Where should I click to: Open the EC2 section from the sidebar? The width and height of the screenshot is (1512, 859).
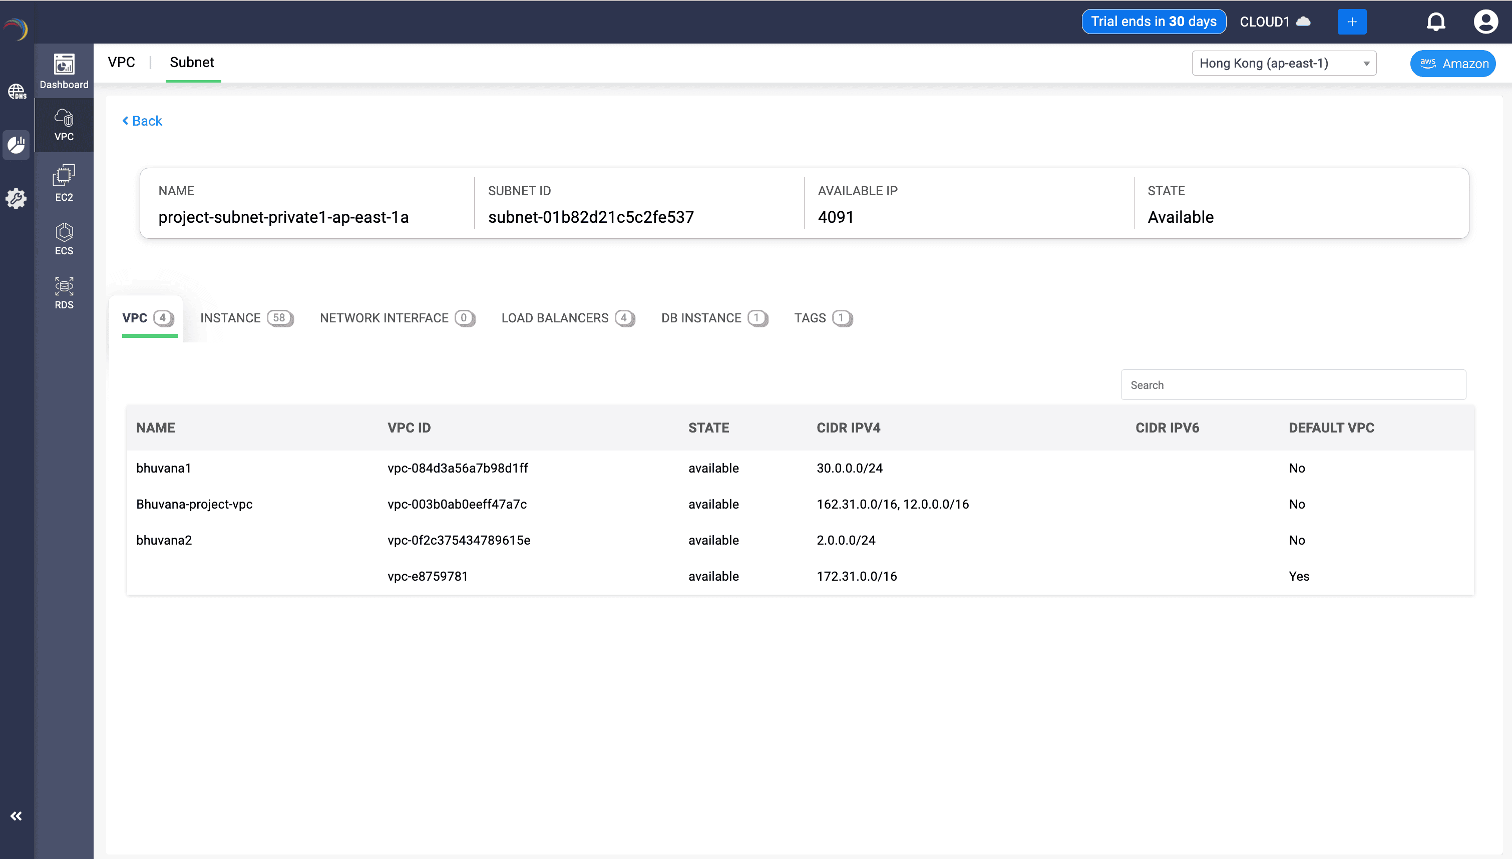pos(63,183)
